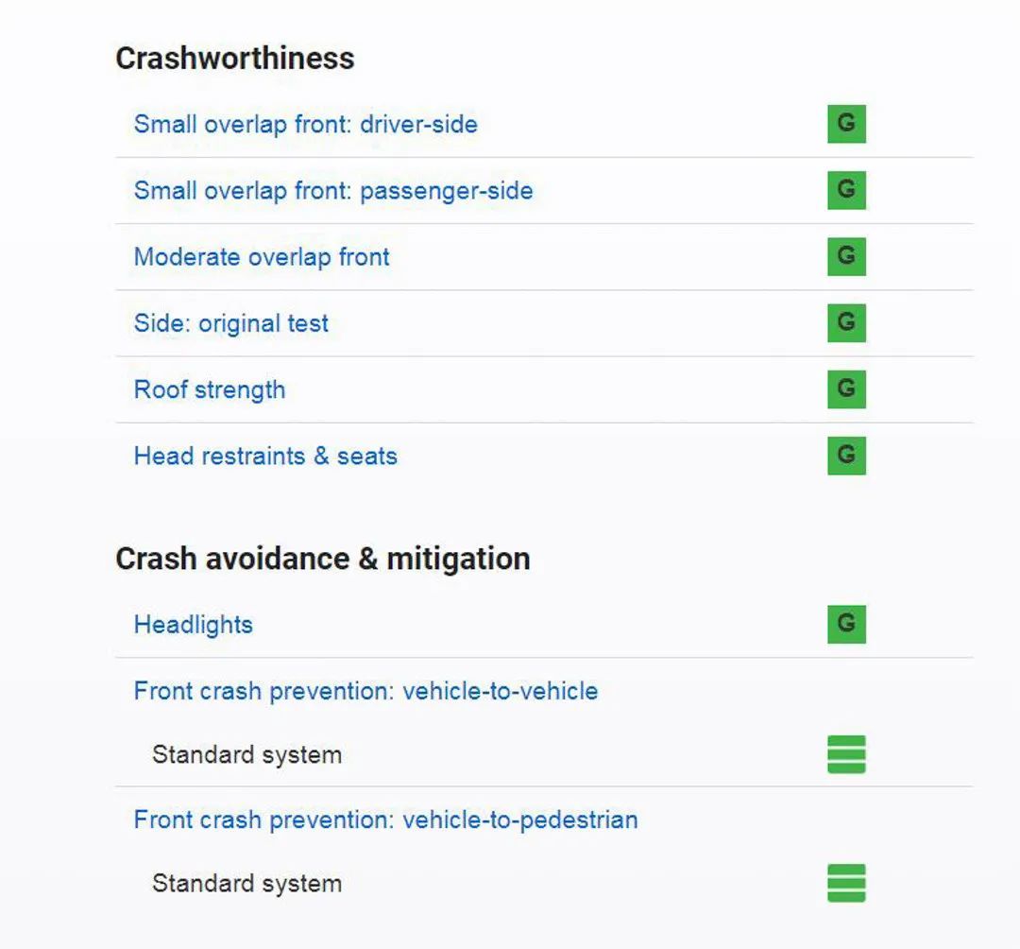The height and width of the screenshot is (949, 1020).
Task: Click the Roof strength G rating icon
Action: coord(846,388)
